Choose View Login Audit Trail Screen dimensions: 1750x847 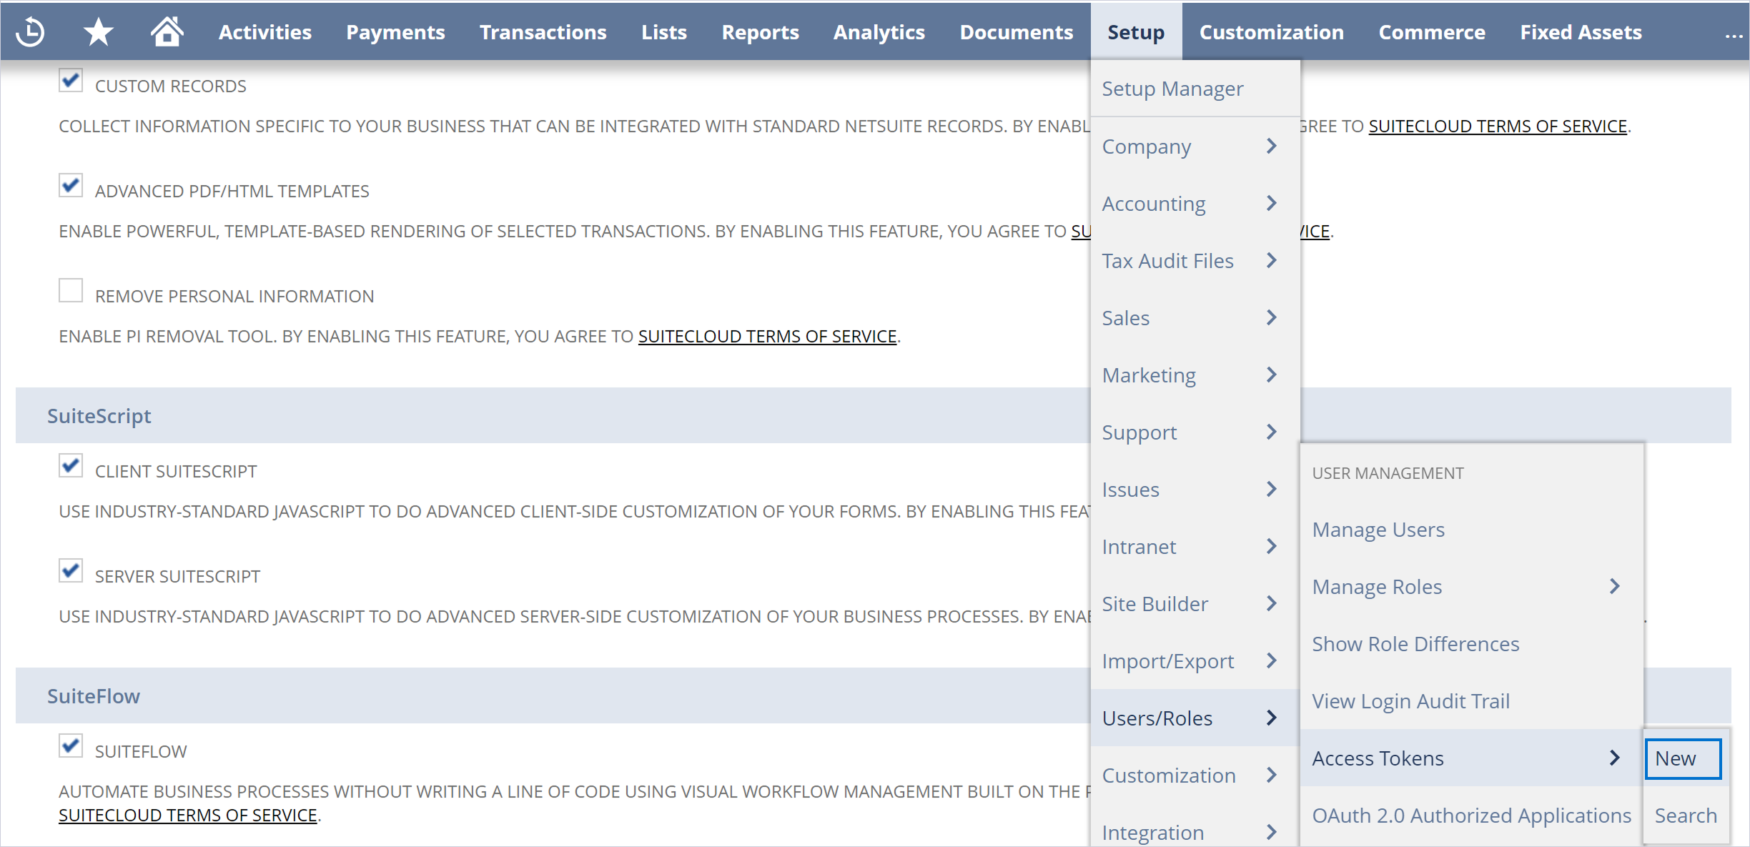pos(1471,700)
